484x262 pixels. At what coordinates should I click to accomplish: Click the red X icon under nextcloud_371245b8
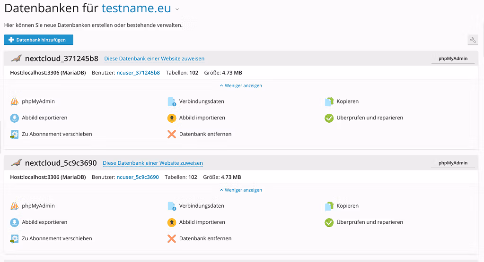coord(172,134)
